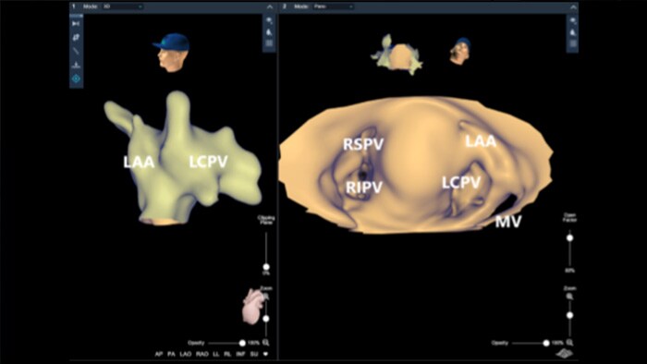Select the AP view preset
647x364 pixels.
159,354
